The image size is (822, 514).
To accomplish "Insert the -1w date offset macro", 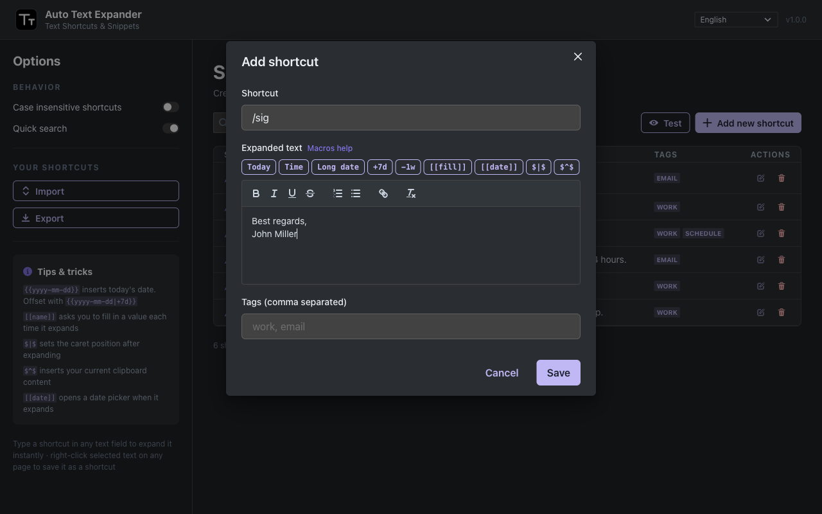I will [x=408, y=167].
